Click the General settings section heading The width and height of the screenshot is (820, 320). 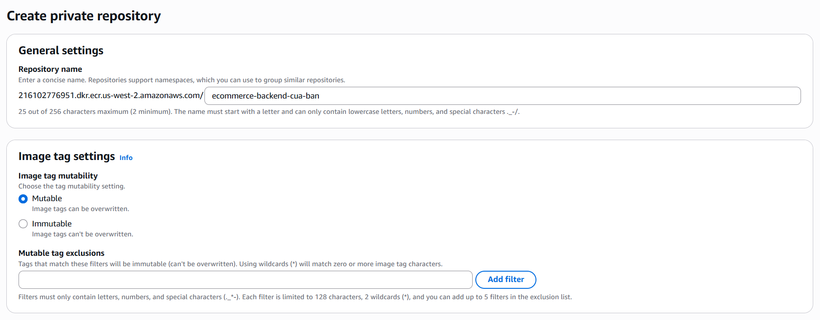point(61,51)
